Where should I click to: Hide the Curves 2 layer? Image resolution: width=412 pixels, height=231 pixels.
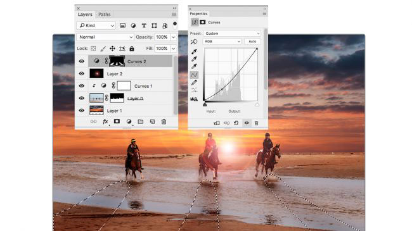pos(82,61)
